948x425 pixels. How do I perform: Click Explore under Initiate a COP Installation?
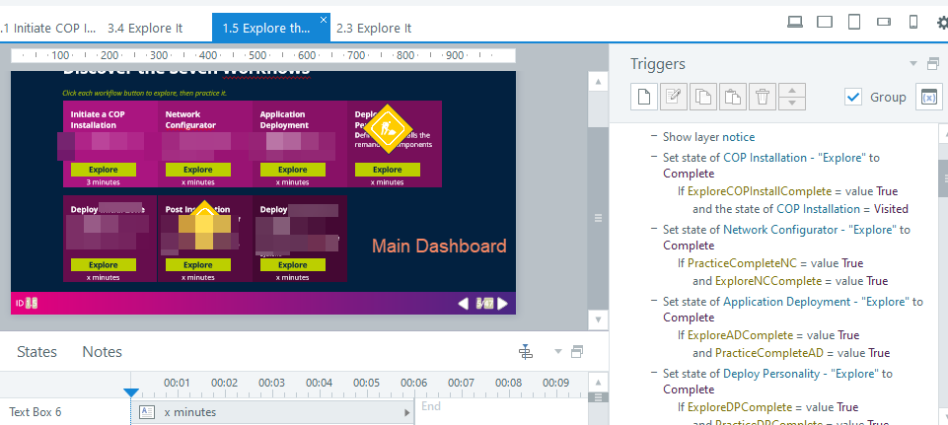104,170
